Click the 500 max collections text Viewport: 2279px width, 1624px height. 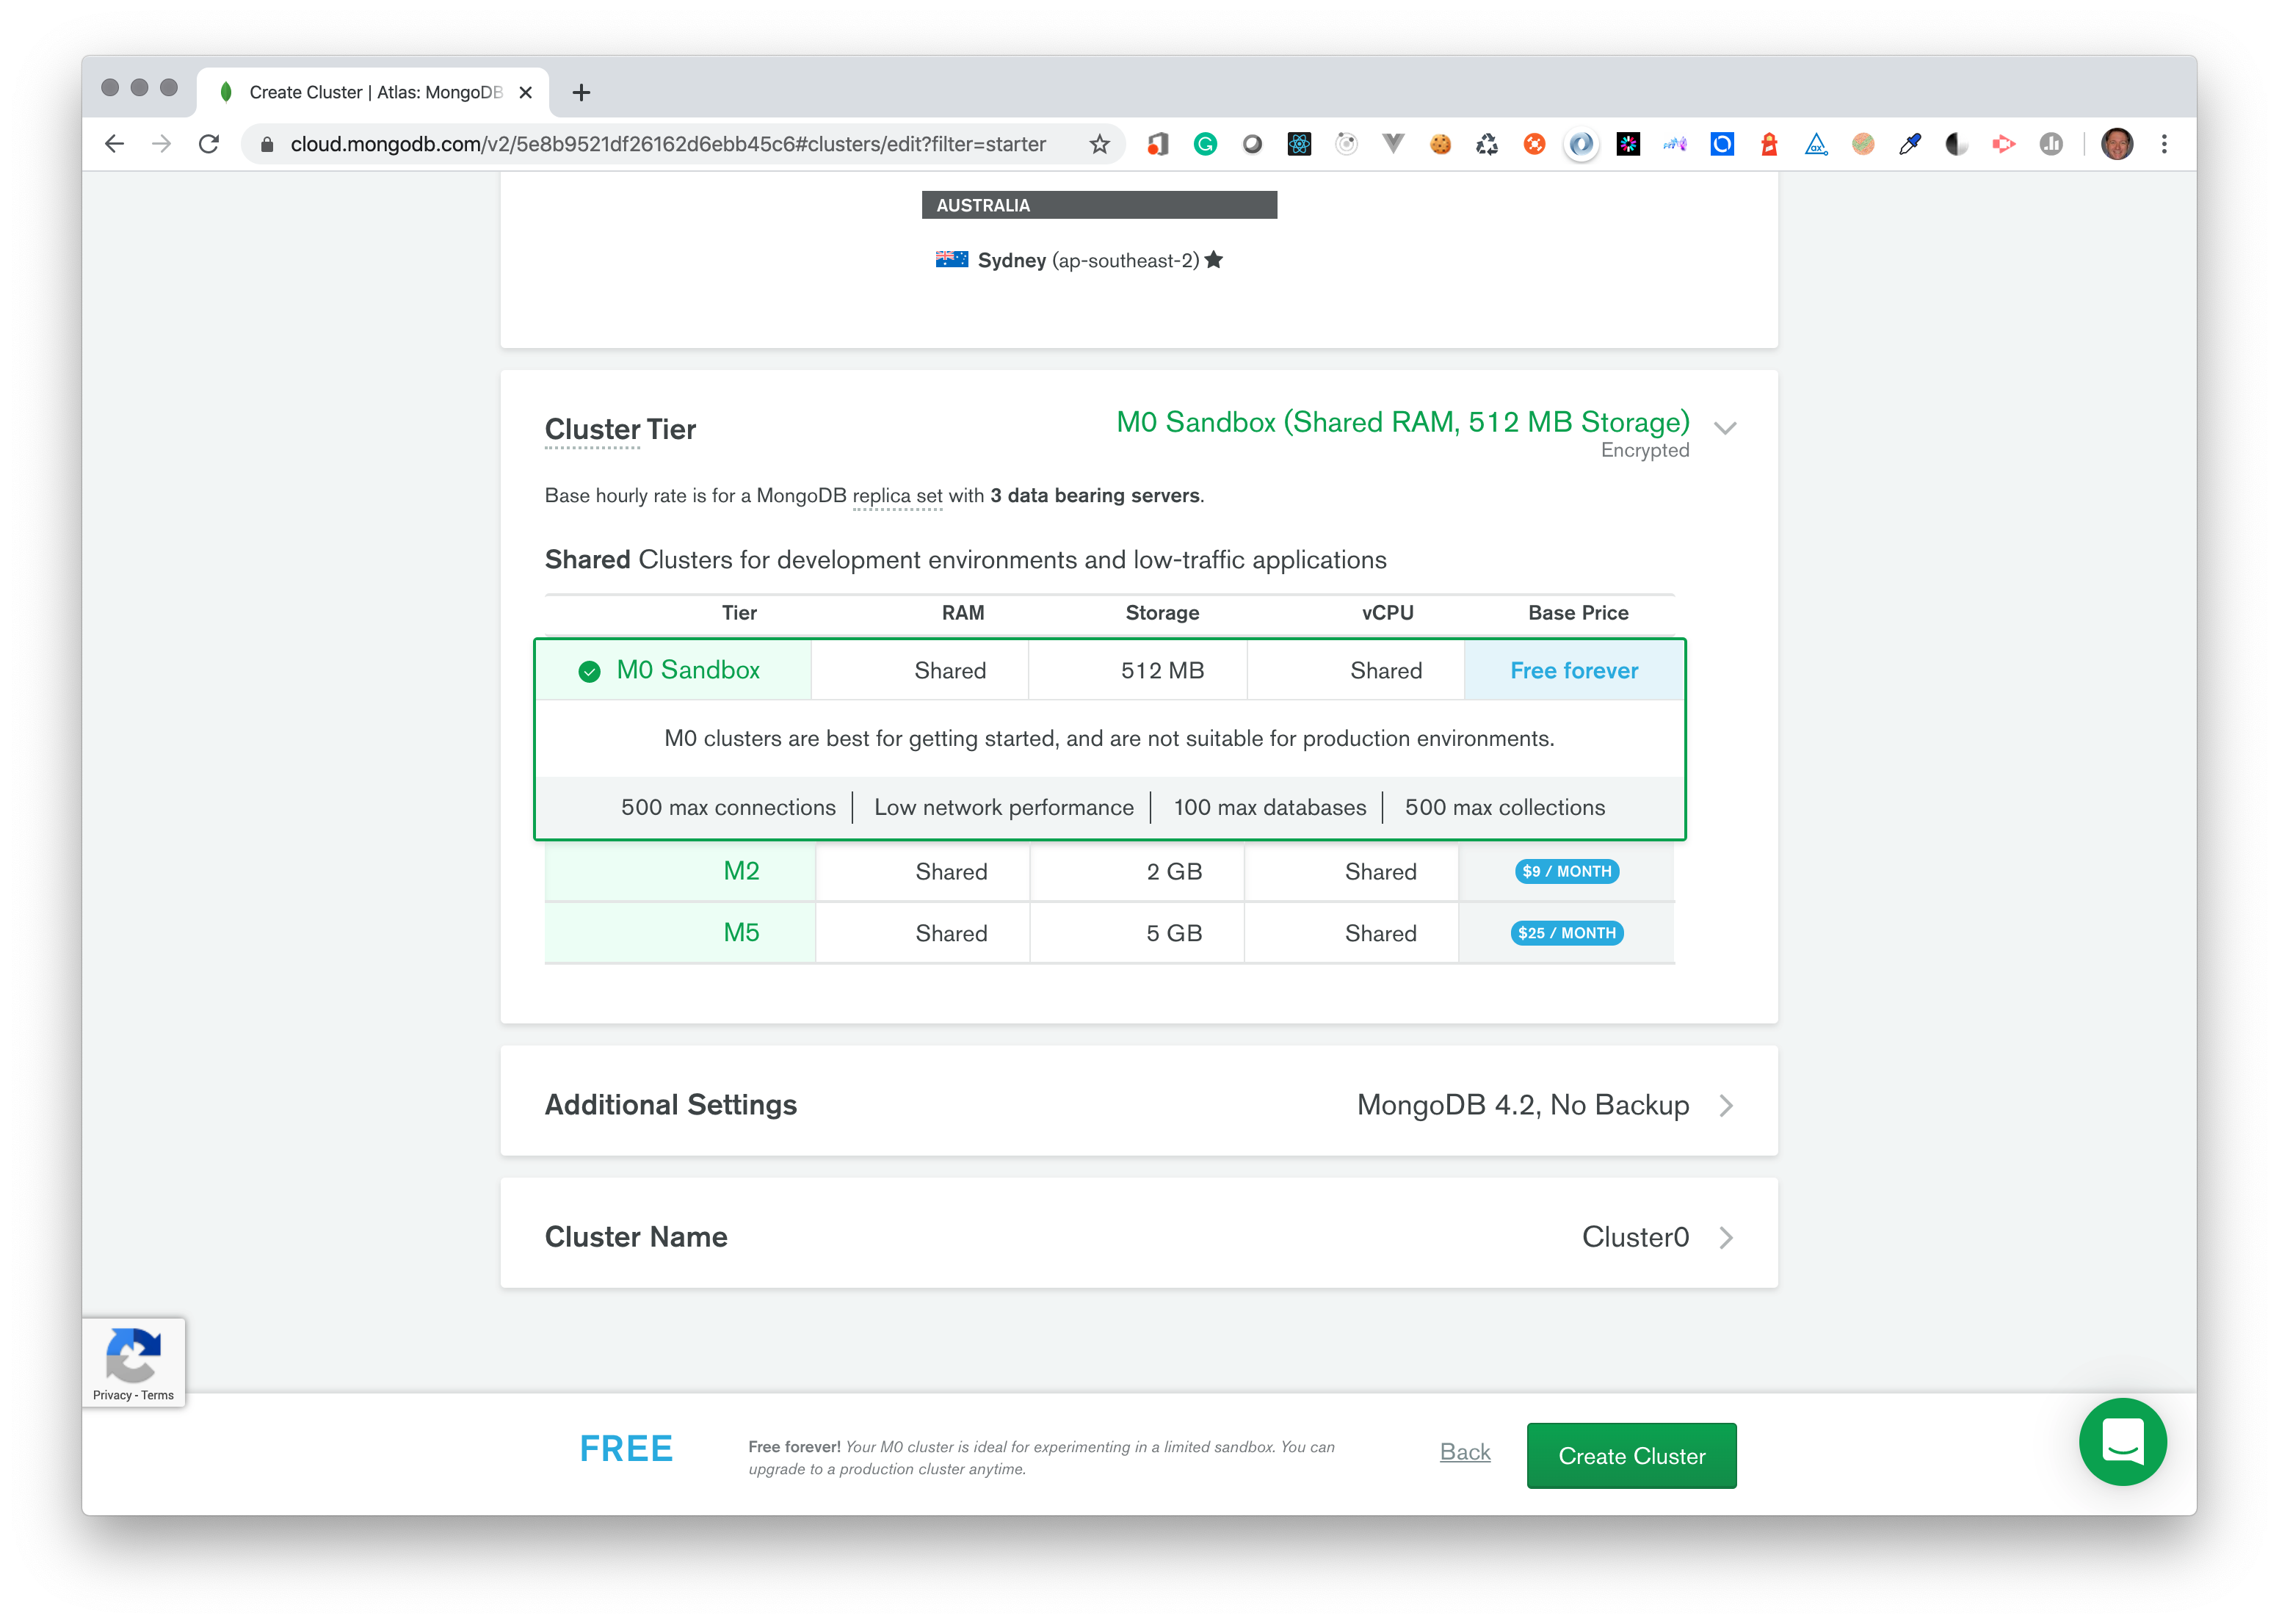coord(1504,807)
